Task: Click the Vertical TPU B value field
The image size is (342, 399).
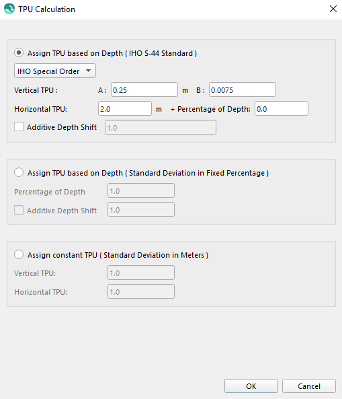Action: tap(243, 89)
